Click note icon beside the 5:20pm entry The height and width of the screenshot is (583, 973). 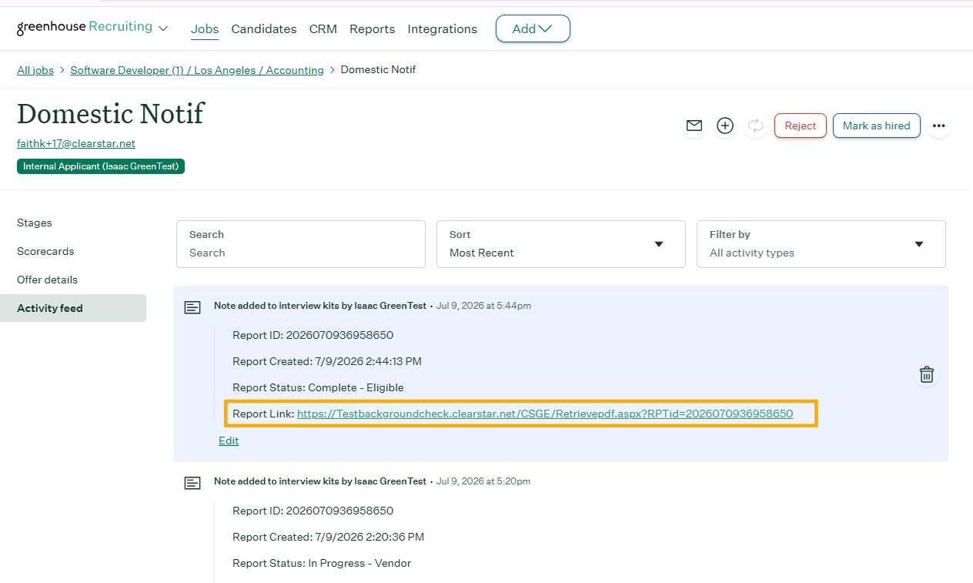(x=192, y=484)
